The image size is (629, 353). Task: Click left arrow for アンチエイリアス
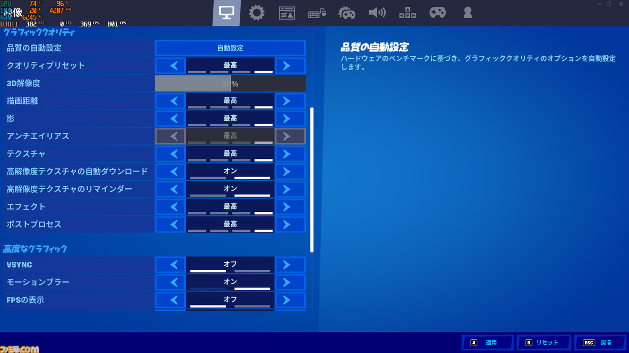tap(170, 136)
